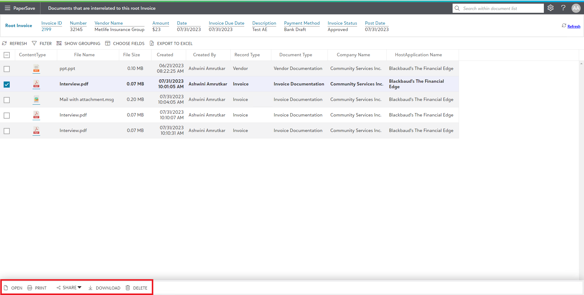Click the PDF icon of the selected Interview.pdf

pos(36,84)
